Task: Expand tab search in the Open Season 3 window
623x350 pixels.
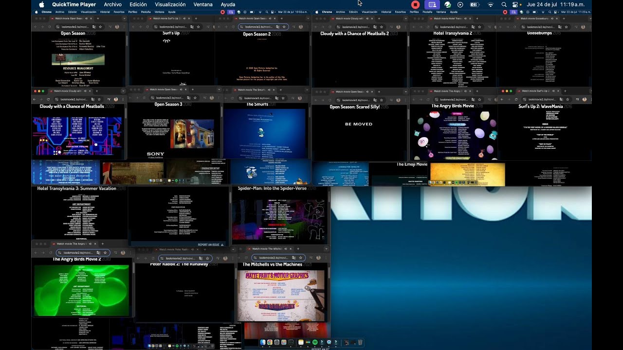Action: coord(219,89)
